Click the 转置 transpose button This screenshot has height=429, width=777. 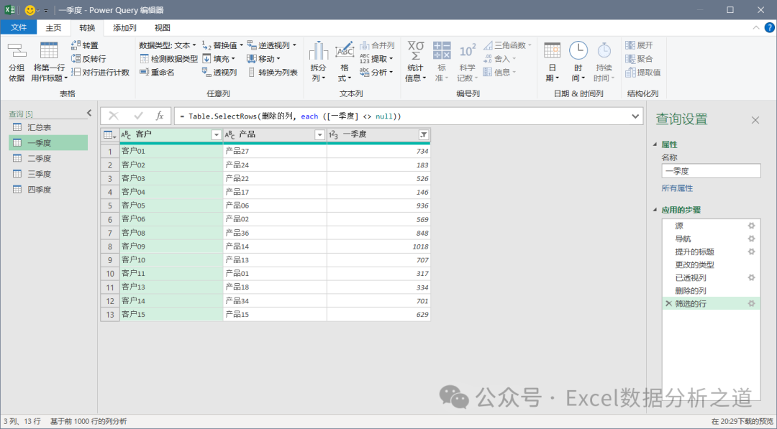(x=85, y=45)
